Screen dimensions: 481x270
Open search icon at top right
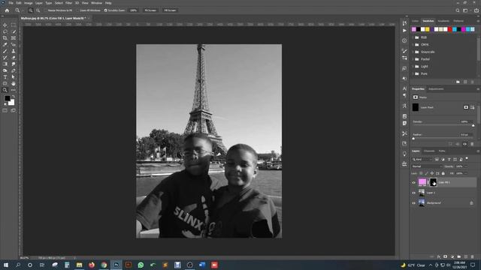click(x=458, y=10)
